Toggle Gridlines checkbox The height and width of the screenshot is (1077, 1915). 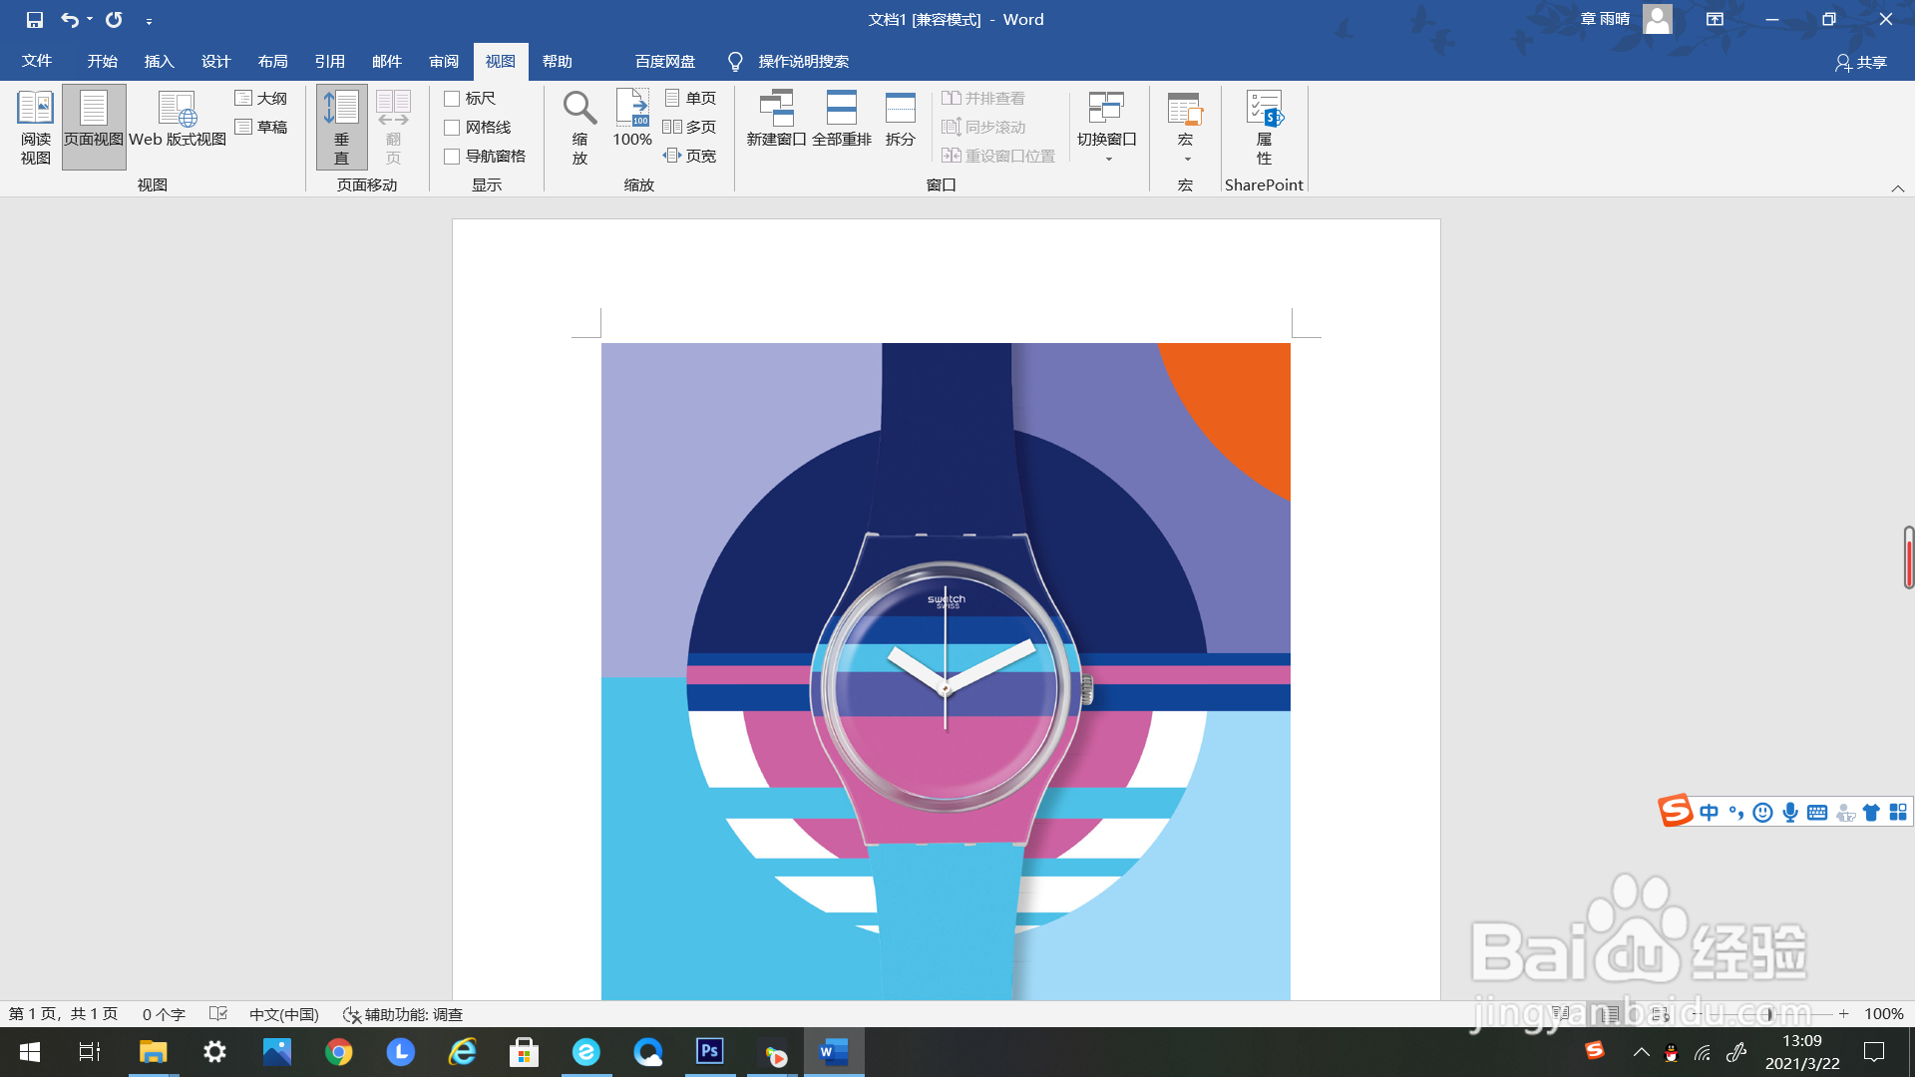tap(452, 128)
